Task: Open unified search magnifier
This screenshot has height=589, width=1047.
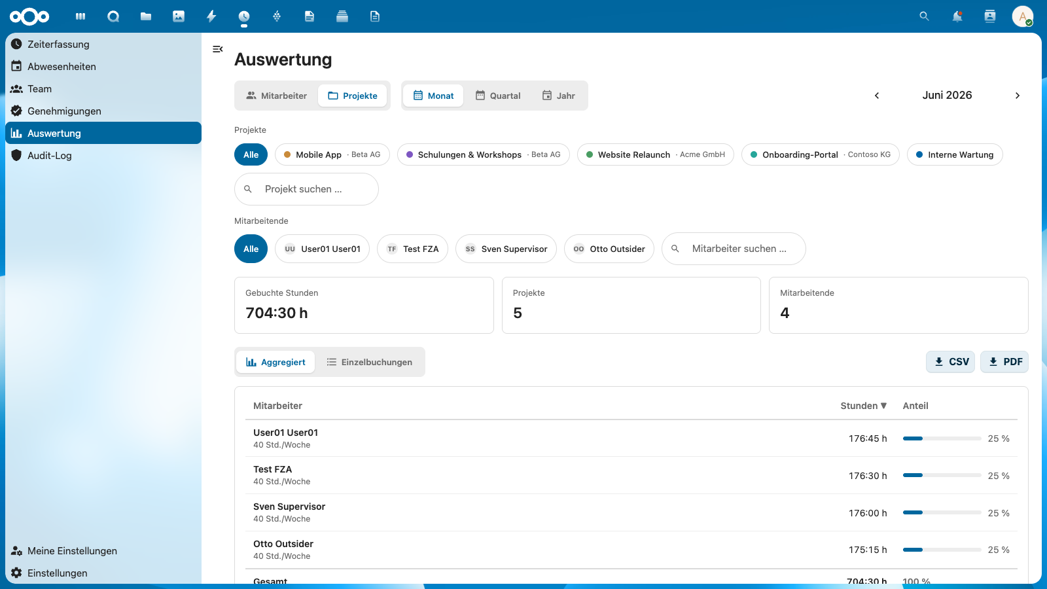Action: 924,16
